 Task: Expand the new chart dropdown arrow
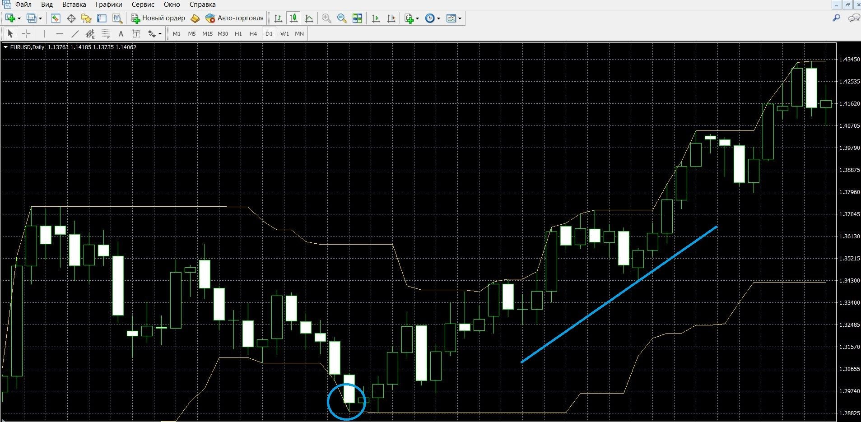[x=19, y=19]
